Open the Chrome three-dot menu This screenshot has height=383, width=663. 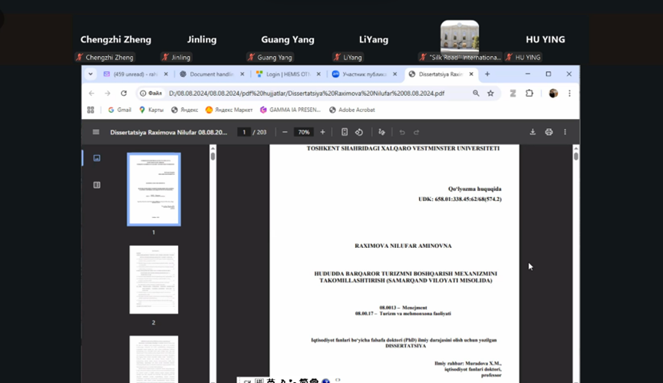pyautogui.click(x=569, y=93)
